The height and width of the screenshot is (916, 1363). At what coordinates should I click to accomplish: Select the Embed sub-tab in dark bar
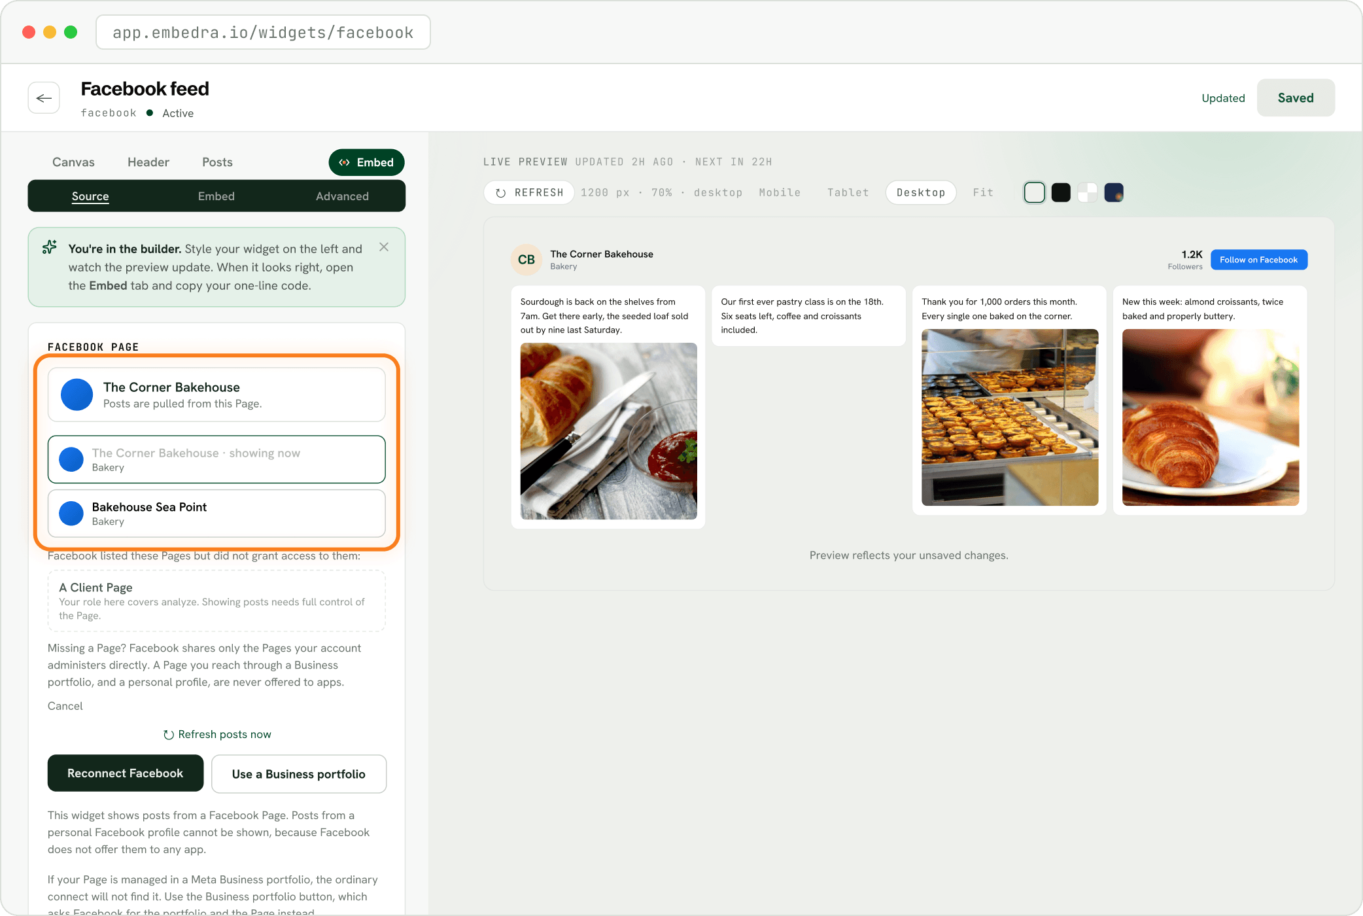(x=216, y=196)
